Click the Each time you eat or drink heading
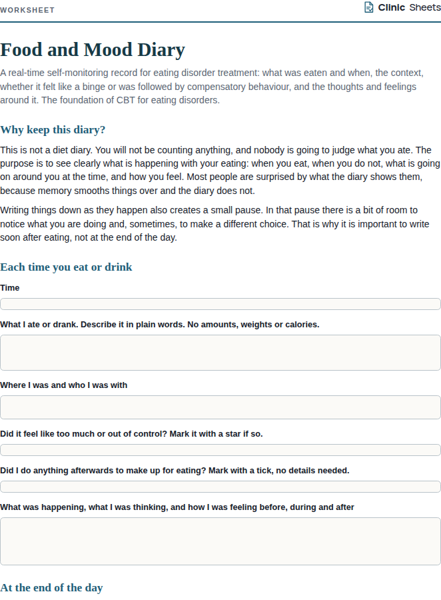 (66, 267)
